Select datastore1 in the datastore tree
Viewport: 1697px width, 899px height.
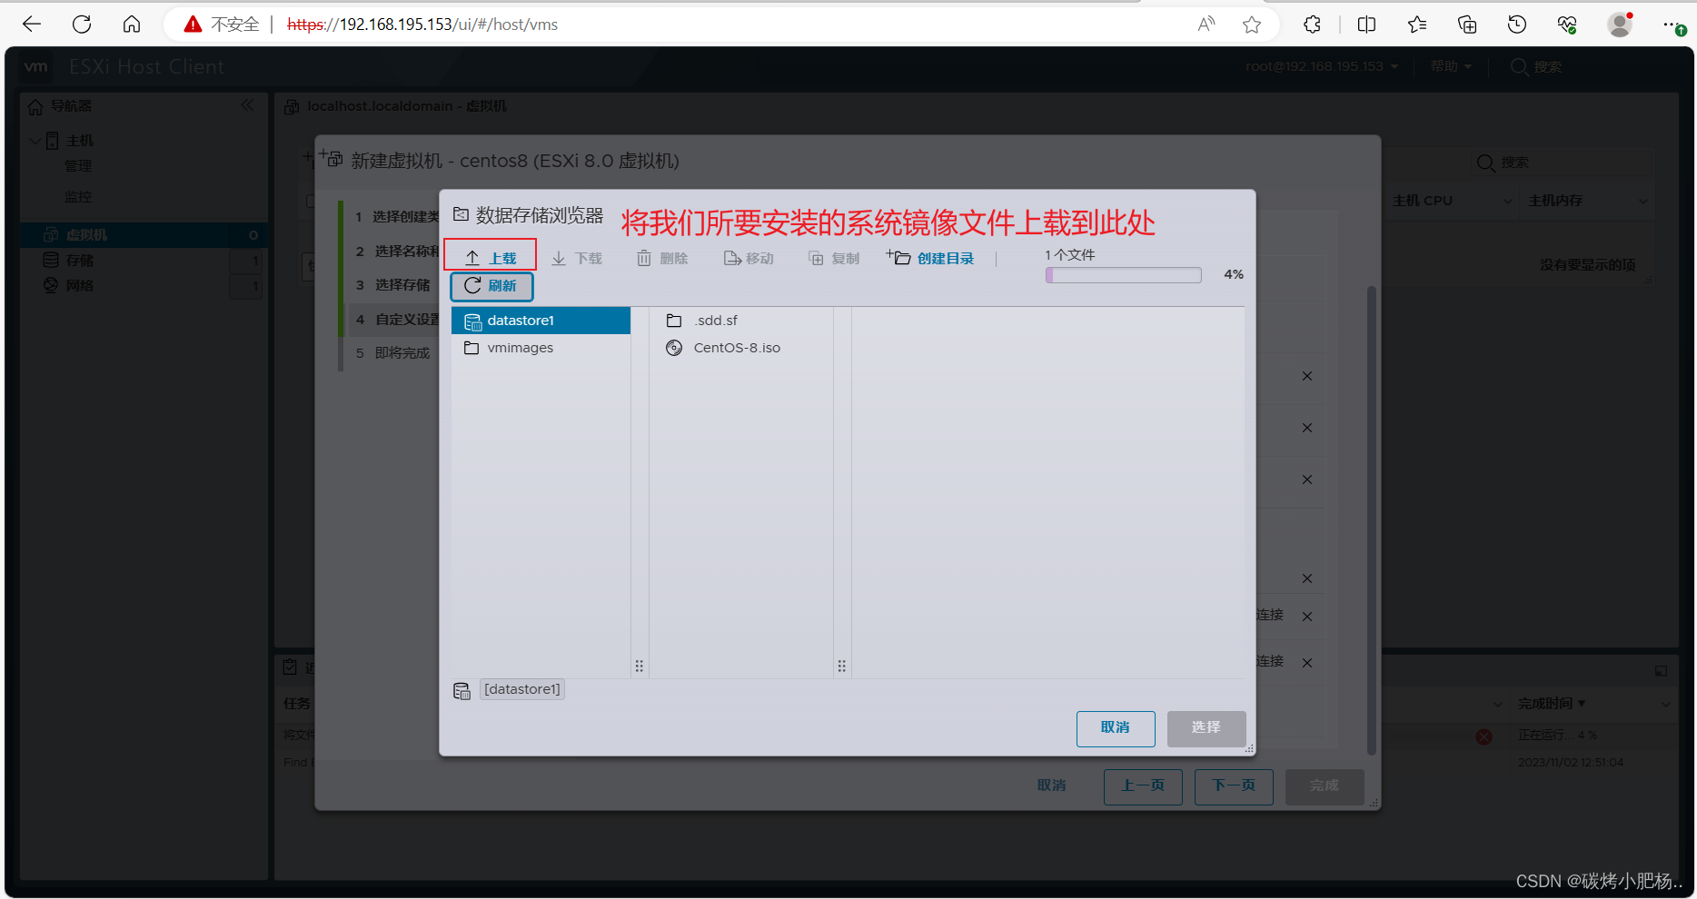point(541,321)
